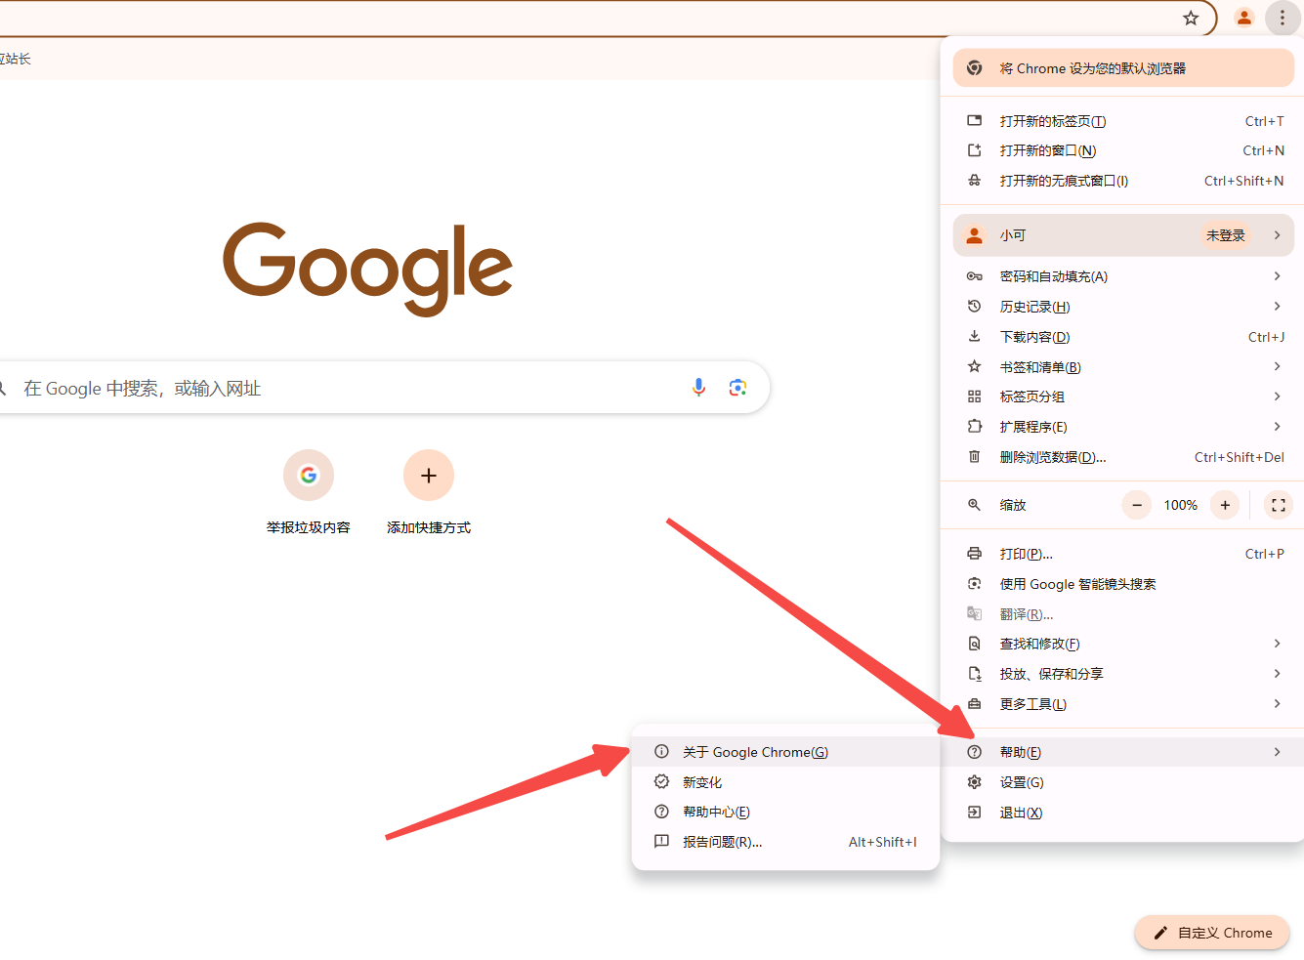The image size is (1304, 960).
Task: Click the Ctrl+Shift+Del shortcut text
Action: [1240, 457]
